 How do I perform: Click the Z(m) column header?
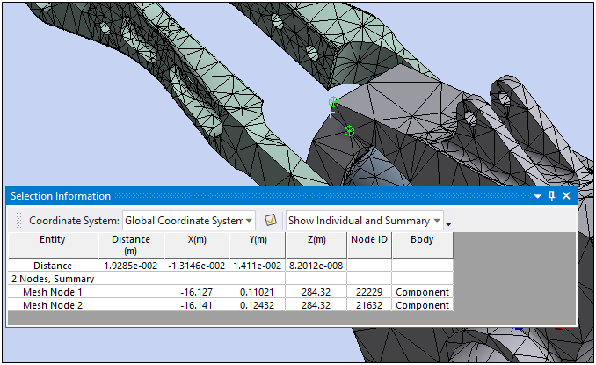pyautogui.click(x=316, y=245)
